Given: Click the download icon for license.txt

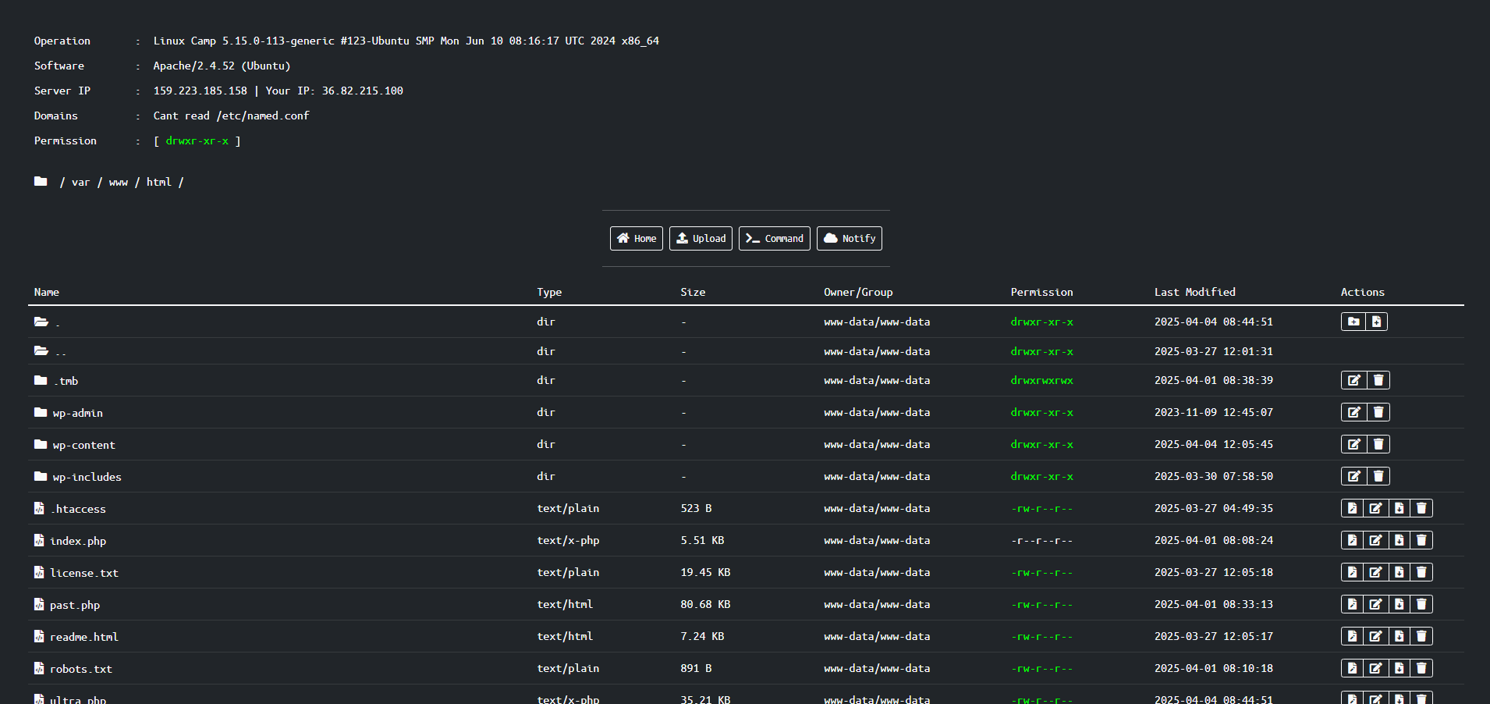Looking at the screenshot, I should click(1399, 572).
